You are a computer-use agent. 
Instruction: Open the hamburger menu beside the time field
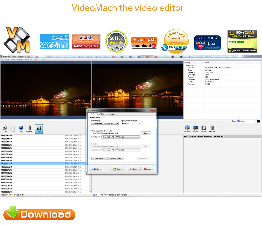pos(259,121)
